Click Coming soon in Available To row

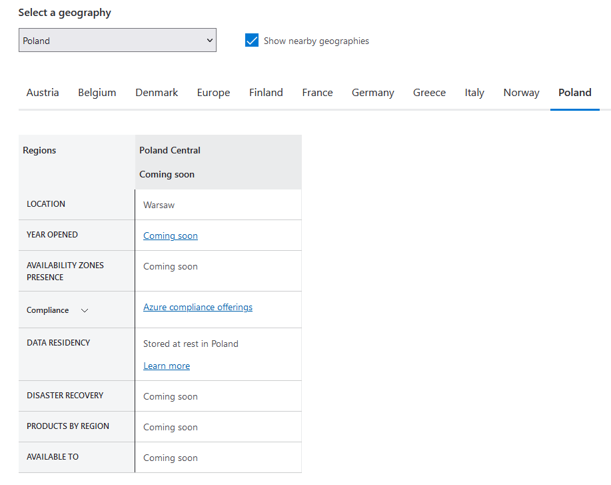(x=171, y=458)
